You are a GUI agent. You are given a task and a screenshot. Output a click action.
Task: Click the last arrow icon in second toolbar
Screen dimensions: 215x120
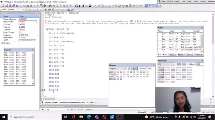click(x=72, y=10)
